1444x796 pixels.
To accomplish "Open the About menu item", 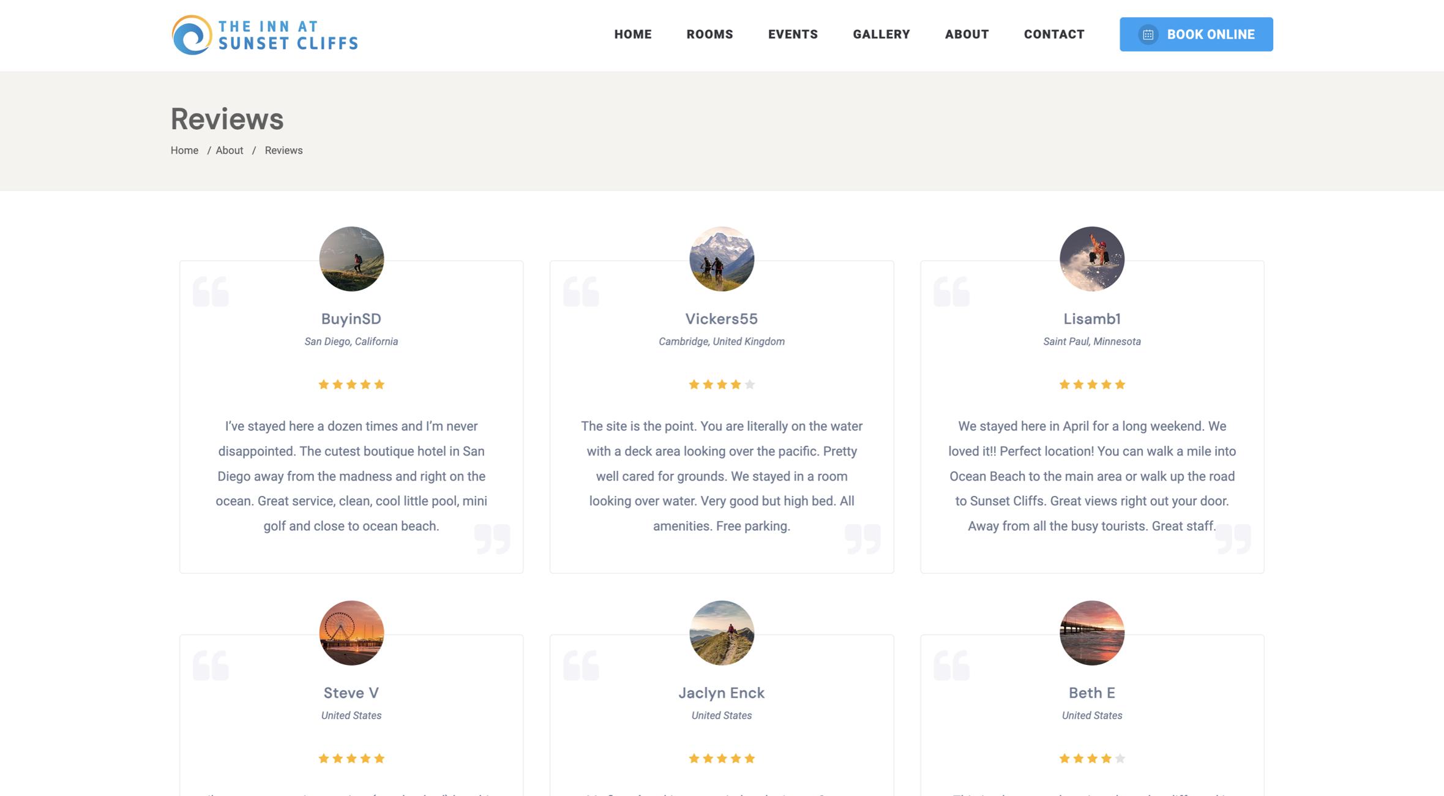I will [x=967, y=34].
